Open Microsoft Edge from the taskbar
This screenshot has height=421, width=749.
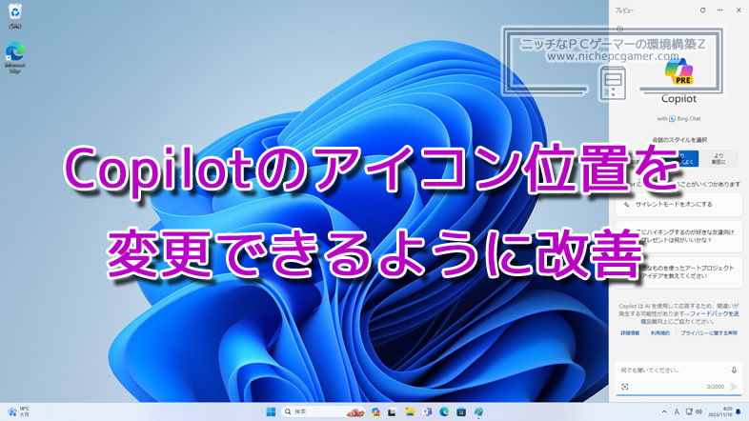click(x=444, y=411)
